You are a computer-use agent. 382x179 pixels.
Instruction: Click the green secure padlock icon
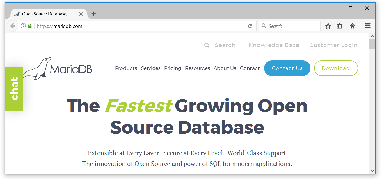tap(30, 26)
